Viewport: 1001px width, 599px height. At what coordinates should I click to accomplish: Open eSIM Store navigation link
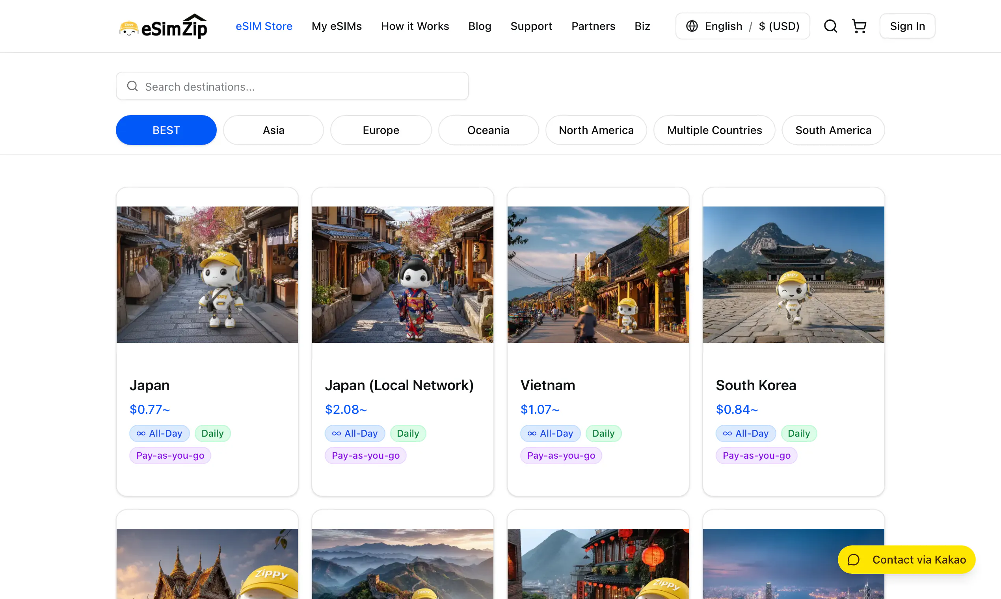[264, 26]
